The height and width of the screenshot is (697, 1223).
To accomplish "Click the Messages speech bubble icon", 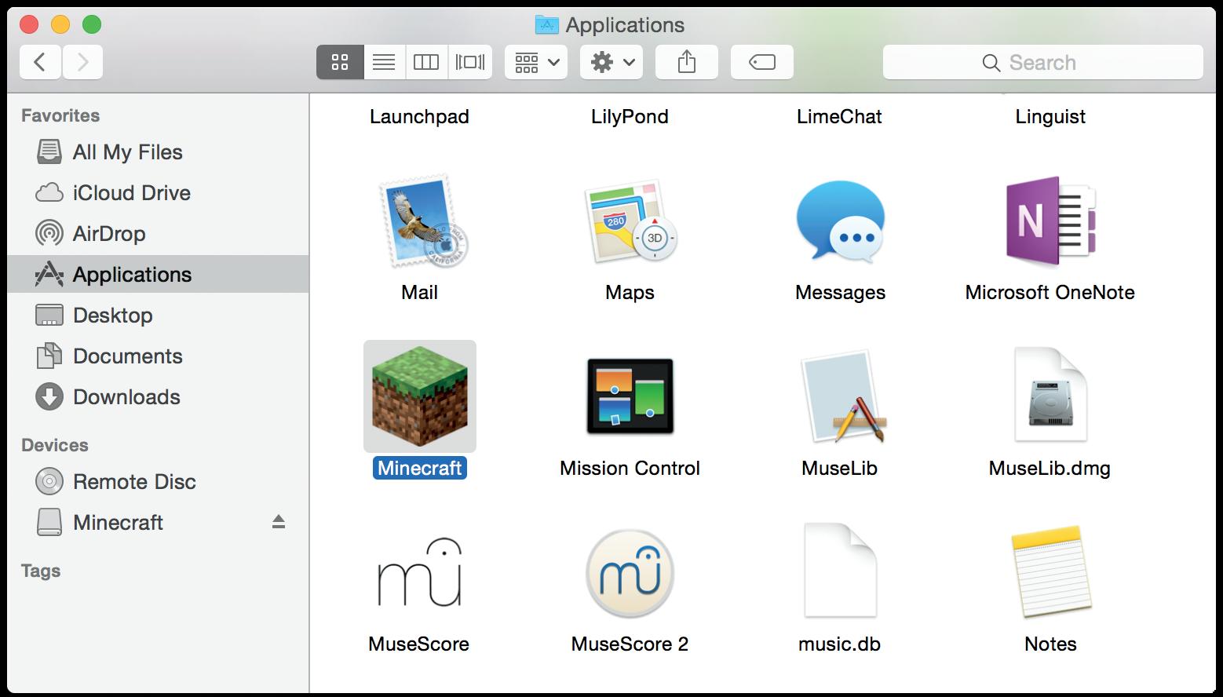I will tap(840, 221).
